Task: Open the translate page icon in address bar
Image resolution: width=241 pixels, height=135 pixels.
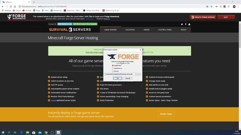Action: pyautogui.click(x=207, y=7)
